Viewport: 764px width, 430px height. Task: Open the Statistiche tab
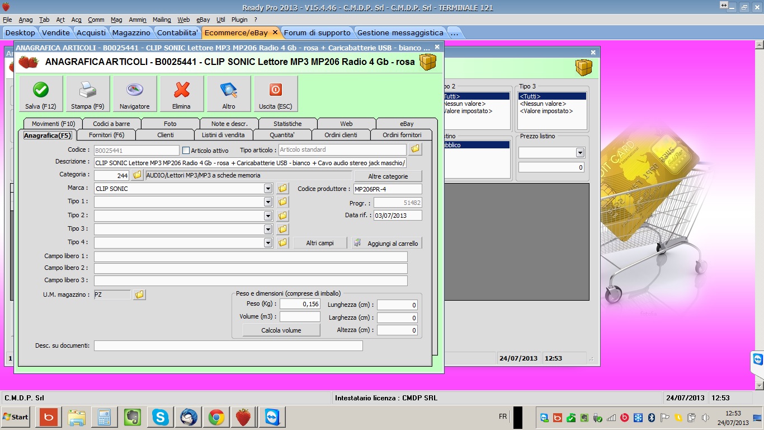point(287,124)
